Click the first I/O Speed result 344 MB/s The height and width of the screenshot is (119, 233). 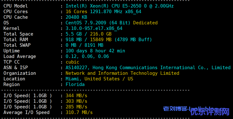[x=76, y=96]
